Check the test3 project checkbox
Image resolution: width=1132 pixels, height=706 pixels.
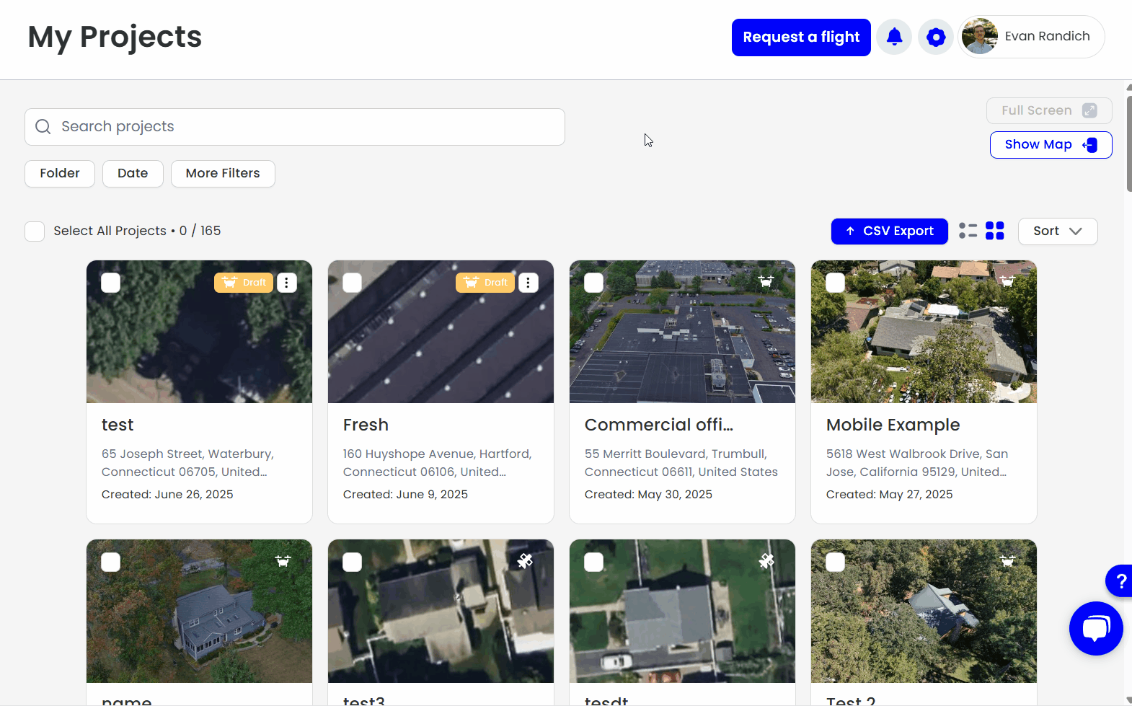pos(353,562)
